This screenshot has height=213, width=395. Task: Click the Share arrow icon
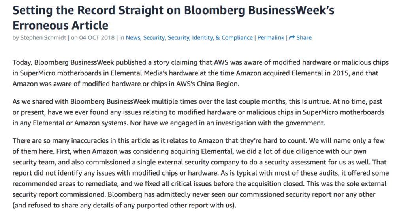(292, 37)
